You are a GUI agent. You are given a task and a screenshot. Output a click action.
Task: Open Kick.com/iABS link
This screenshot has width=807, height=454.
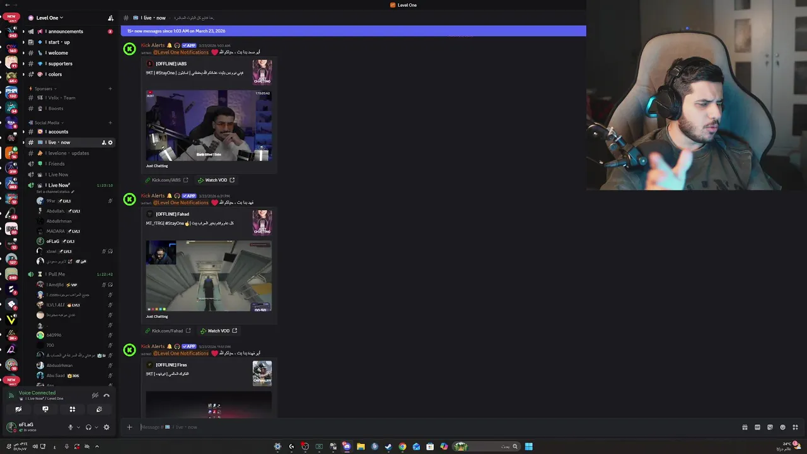click(x=166, y=180)
